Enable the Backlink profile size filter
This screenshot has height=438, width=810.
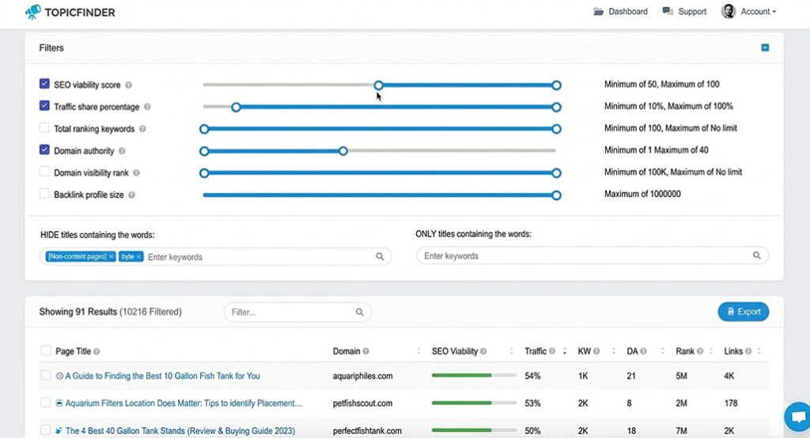tap(44, 194)
